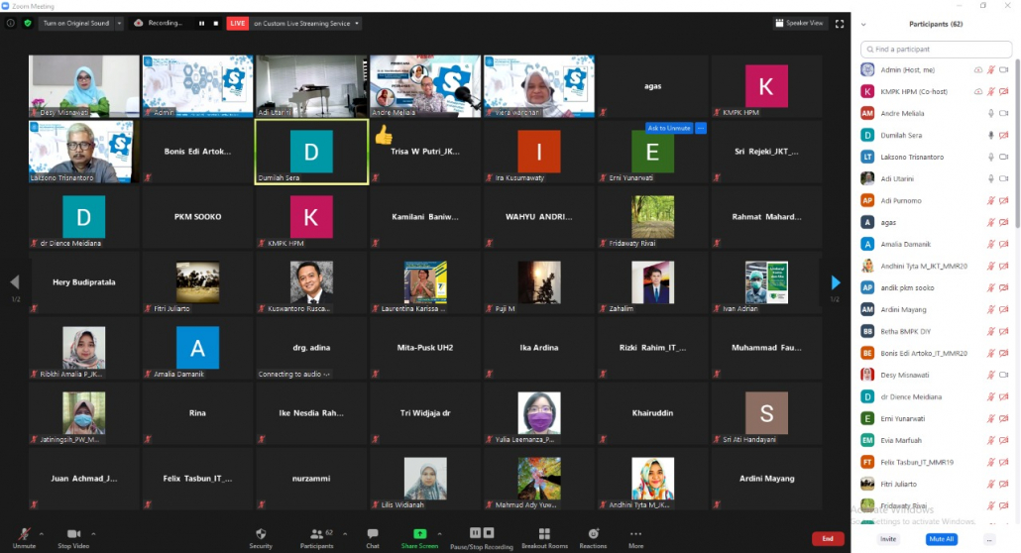
Task: Collapse the Participants panel chevron
Action: pyautogui.click(x=863, y=24)
